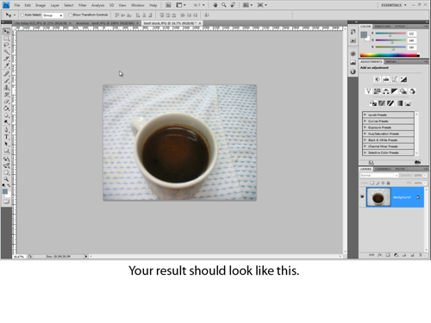Add a Black & White adjustment
431x323 pixels.
tap(395, 91)
